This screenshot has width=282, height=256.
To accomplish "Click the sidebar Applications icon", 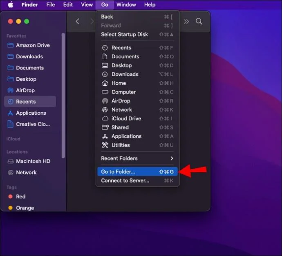I will 11,113.
